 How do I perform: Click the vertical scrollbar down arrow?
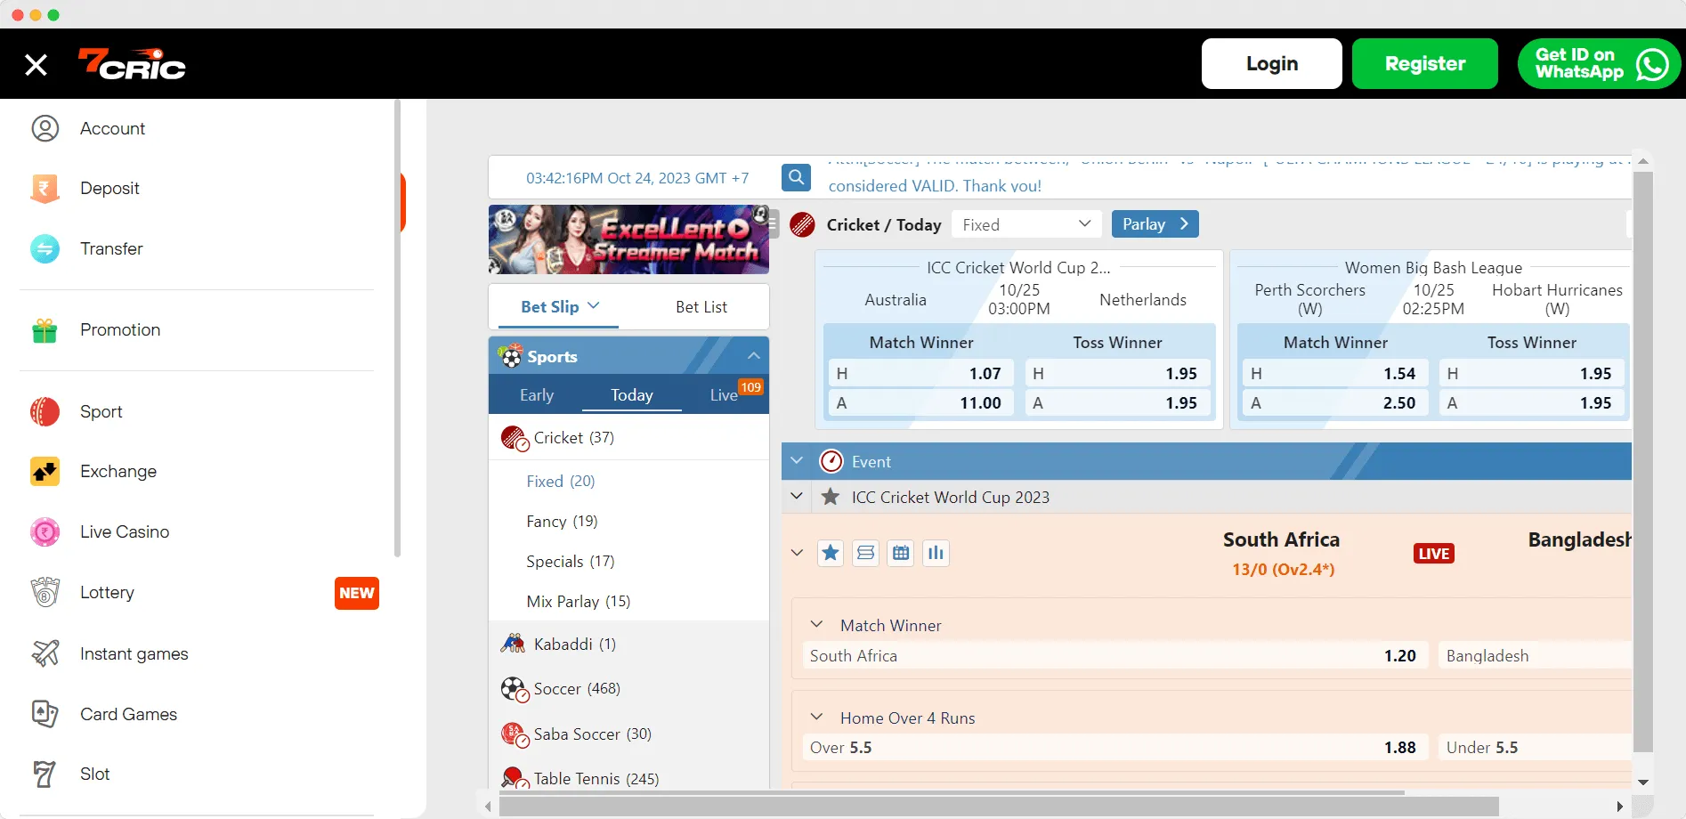click(1643, 782)
